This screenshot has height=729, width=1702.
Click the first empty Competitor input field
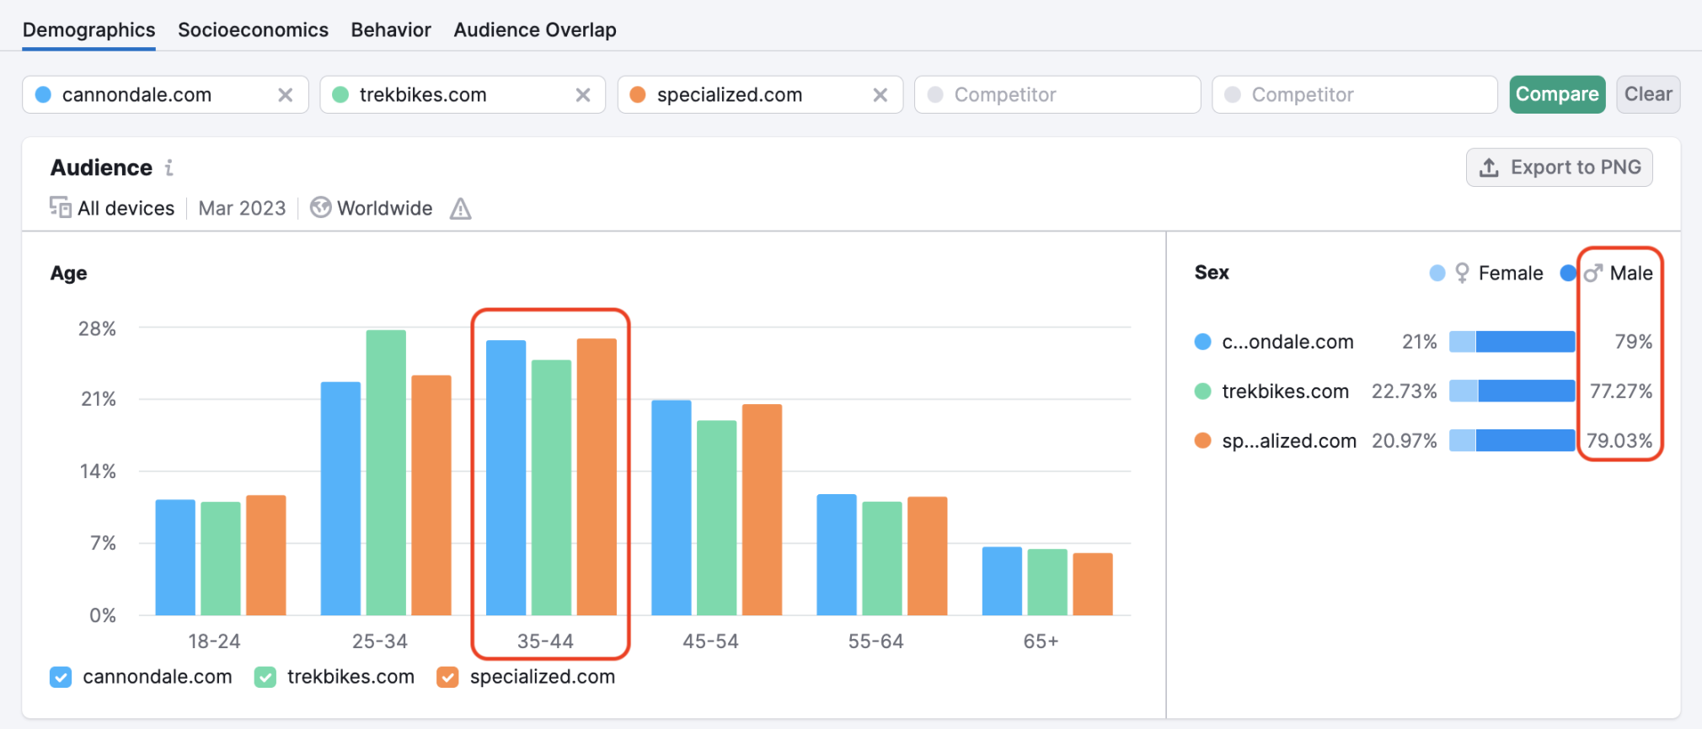click(1057, 95)
